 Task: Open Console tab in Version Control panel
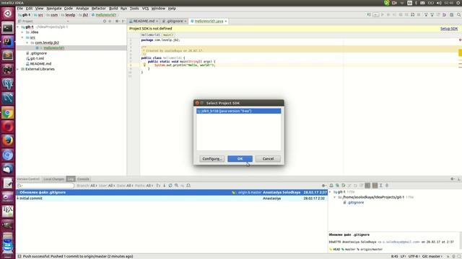pyautogui.click(x=83, y=179)
